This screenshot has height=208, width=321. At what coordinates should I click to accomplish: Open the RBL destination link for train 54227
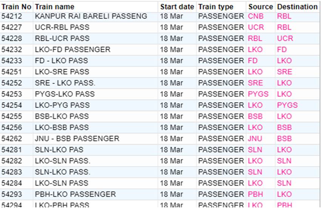tap(284, 27)
